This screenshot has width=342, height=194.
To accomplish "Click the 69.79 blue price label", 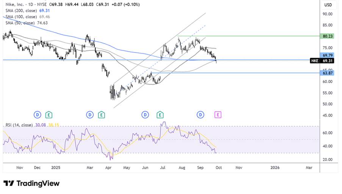I will pyautogui.click(x=327, y=55).
